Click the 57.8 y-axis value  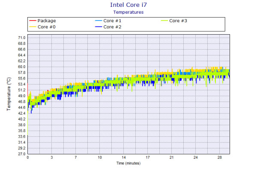coord(22,73)
